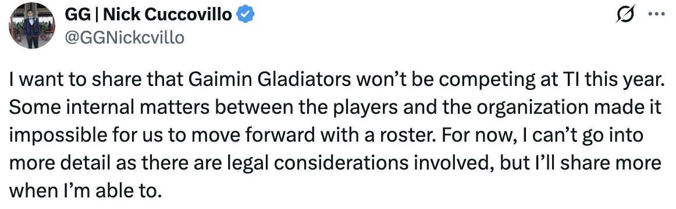The height and width of the screenshot is (209, 676).
Task: Open the GG | Nick Cuccovillo display name
Action: tap(148, 15)
